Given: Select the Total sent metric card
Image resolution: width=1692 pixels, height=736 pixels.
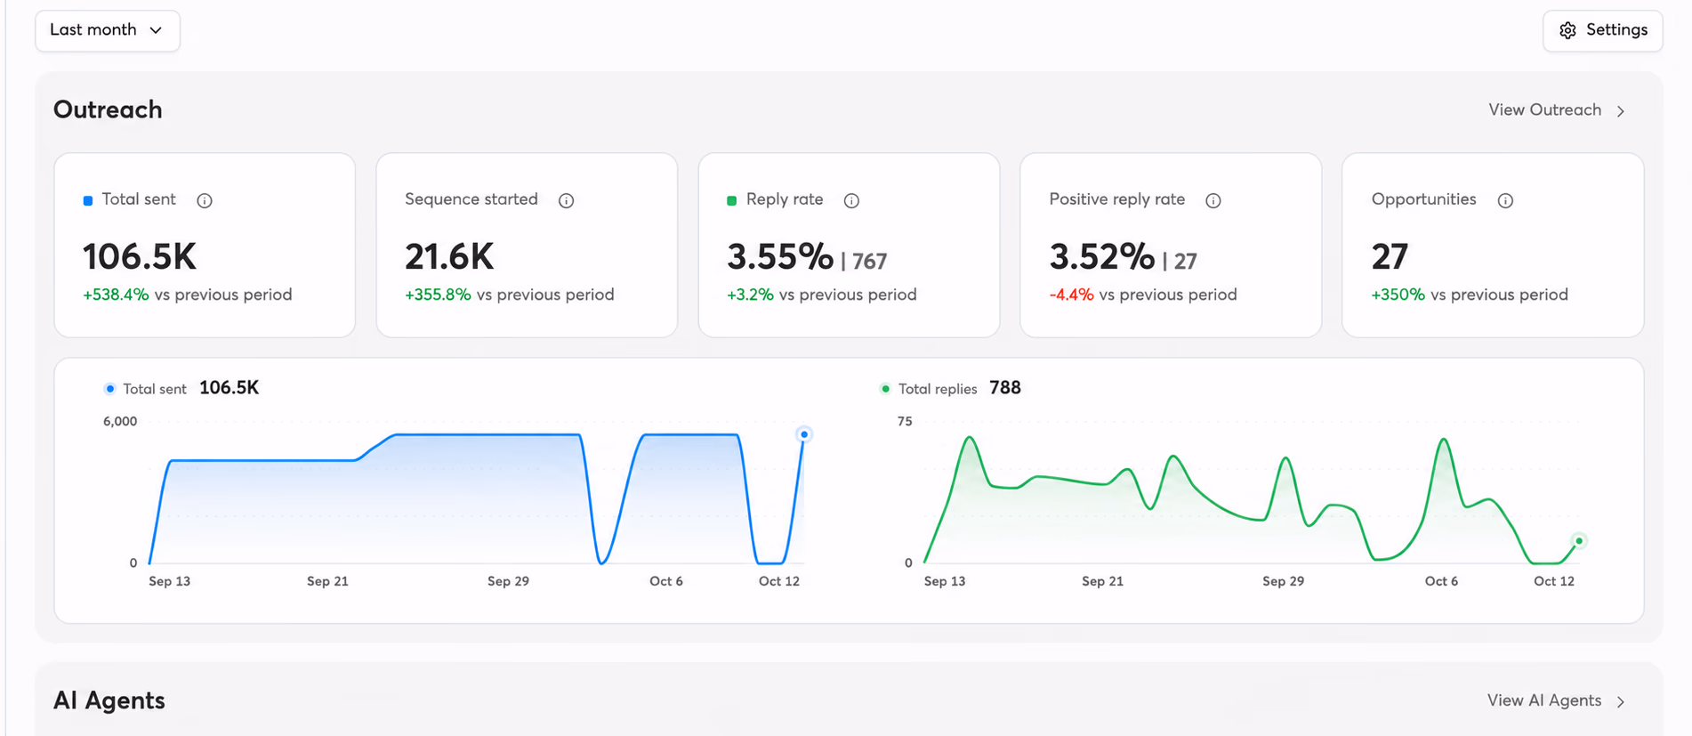Looking at the screenshot, I should click(x=205, y=245).
